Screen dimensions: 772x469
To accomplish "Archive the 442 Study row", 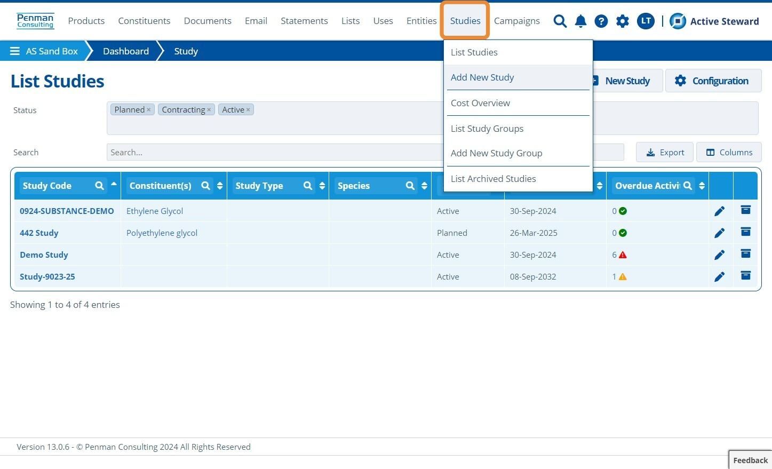I will pos(746,232).
